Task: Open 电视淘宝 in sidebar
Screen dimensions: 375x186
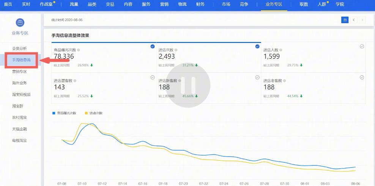Action: click(x=20, y=141)
